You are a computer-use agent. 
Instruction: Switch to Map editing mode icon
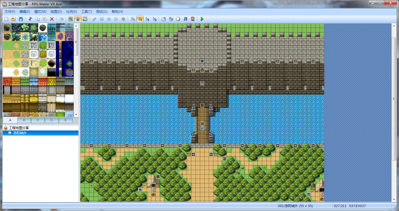coord(71,19)
